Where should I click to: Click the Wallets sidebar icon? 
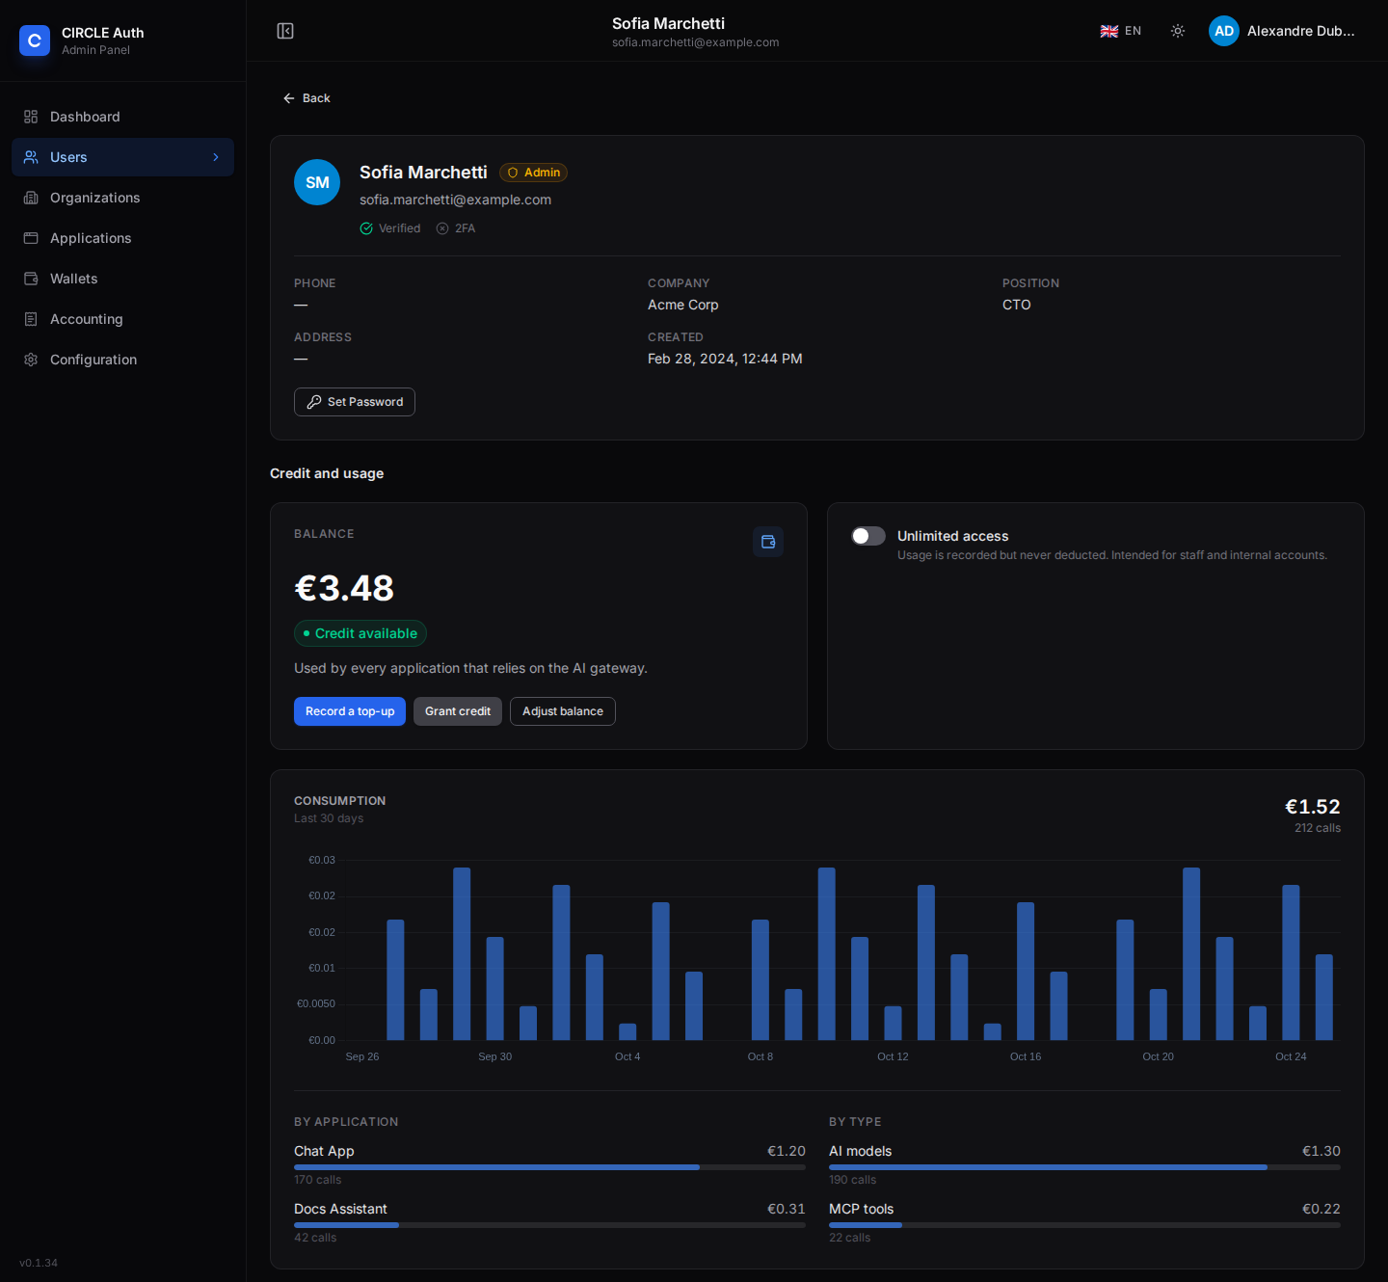click(31, 279)
